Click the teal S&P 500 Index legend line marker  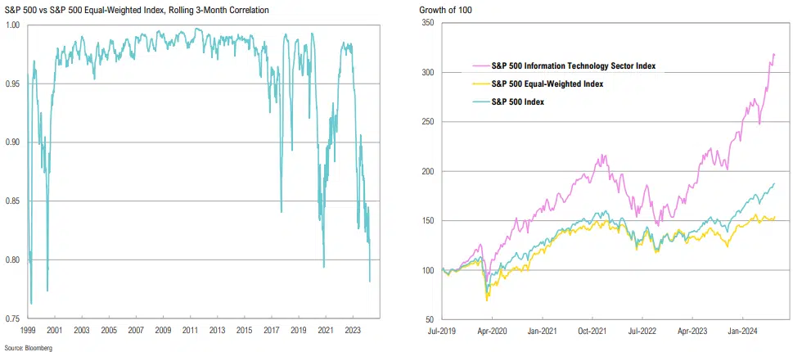coord(480,102)
